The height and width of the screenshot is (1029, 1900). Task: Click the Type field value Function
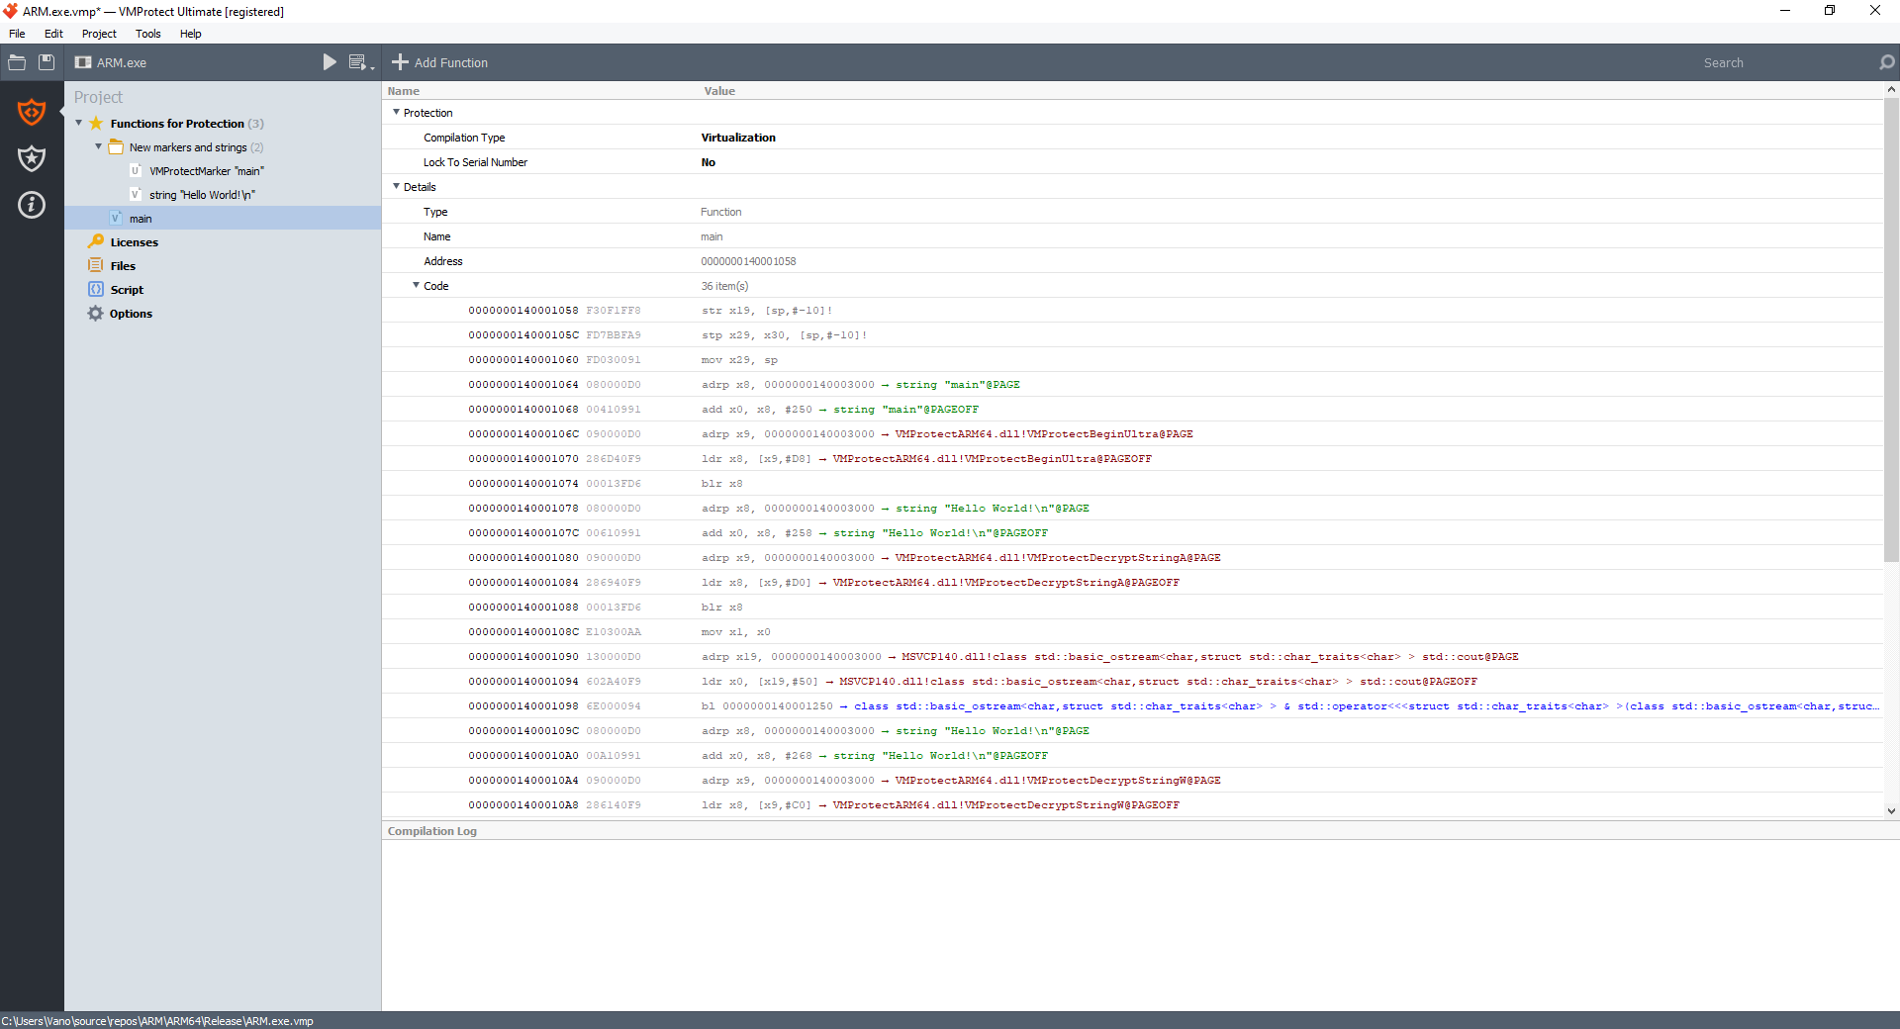coord(720,212)
